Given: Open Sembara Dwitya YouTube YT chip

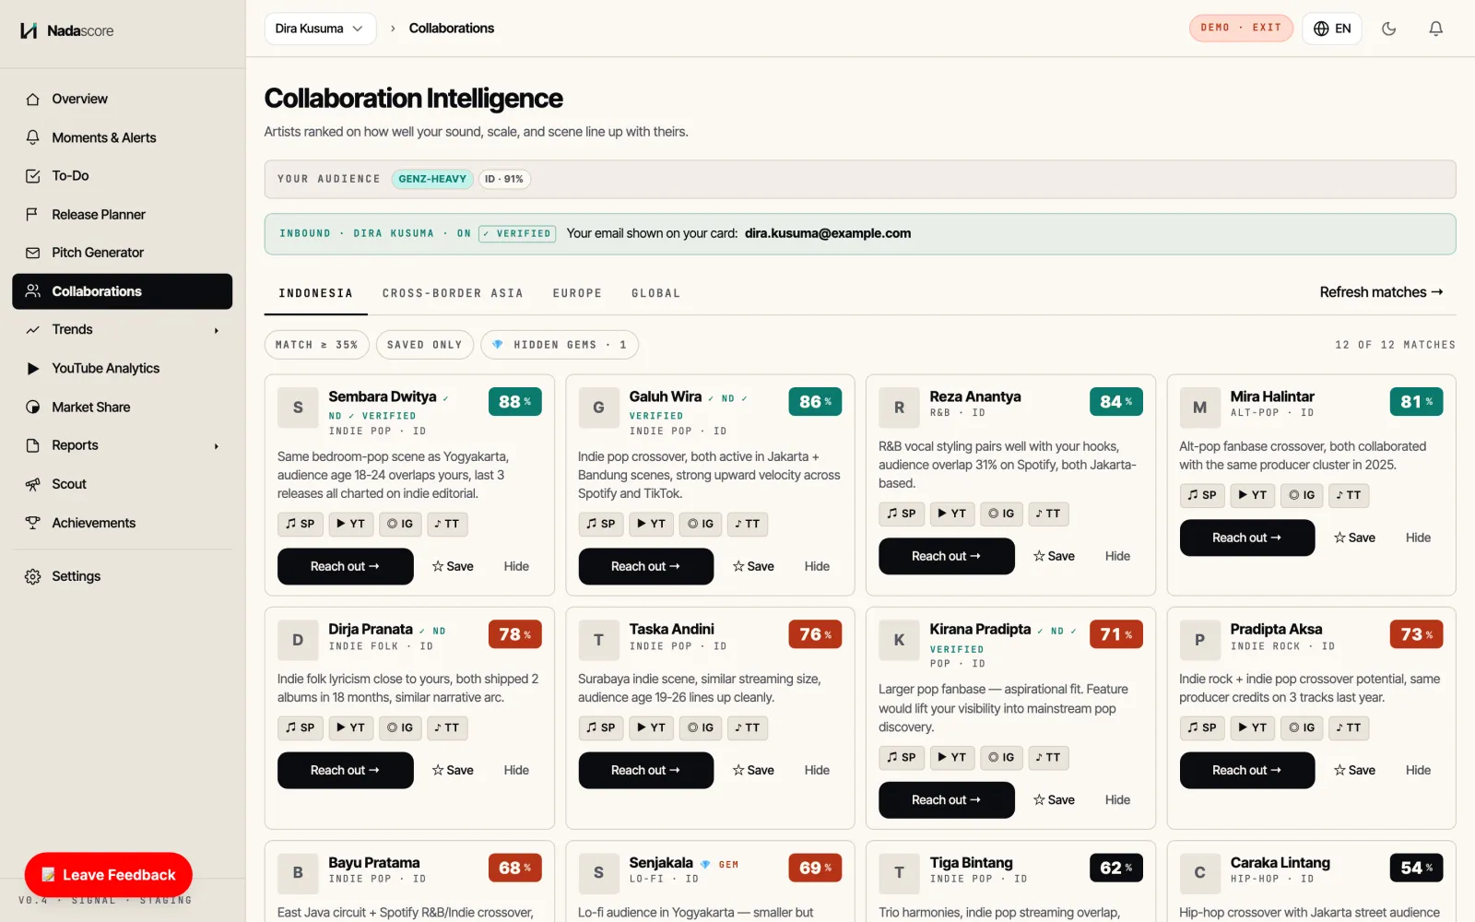Looking at the screenshot, I should [x=350, y=524].
